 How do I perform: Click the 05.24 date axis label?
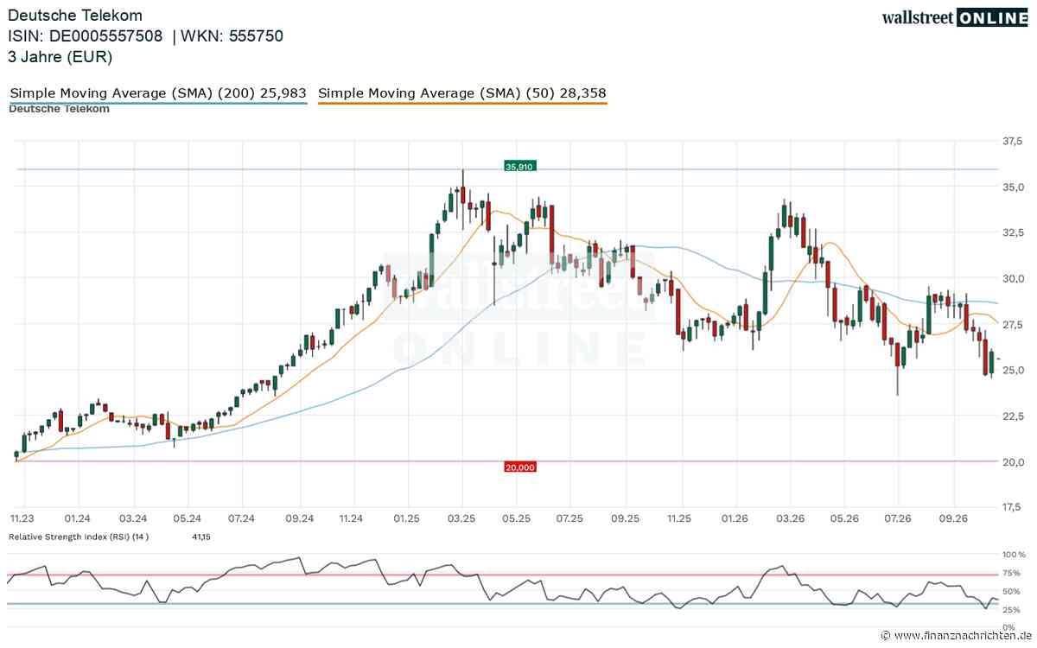click(187, 518)
